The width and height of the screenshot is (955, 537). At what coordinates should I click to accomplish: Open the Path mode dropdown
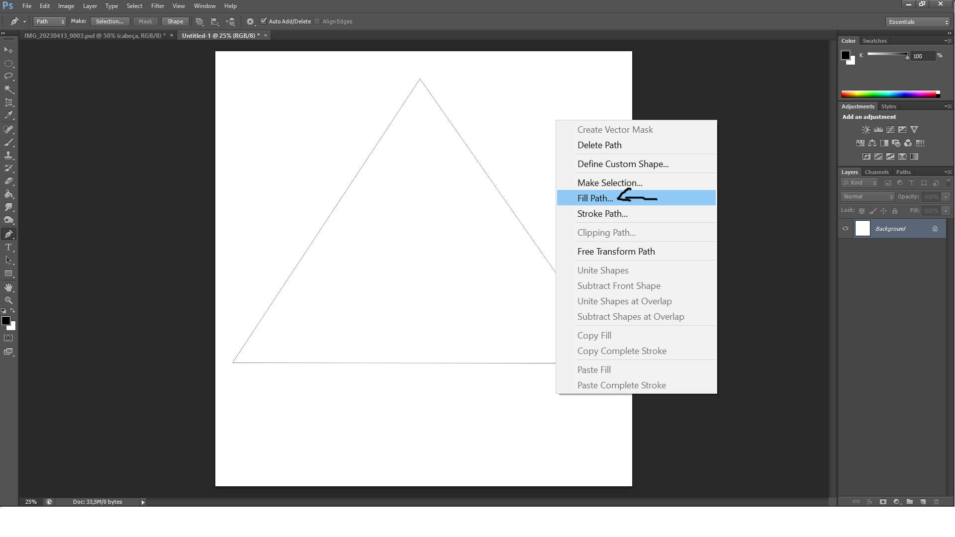point(50,21)
